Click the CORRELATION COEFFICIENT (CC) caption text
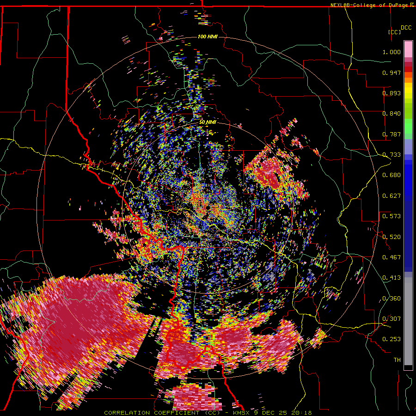416x416 pixels. 162,413
